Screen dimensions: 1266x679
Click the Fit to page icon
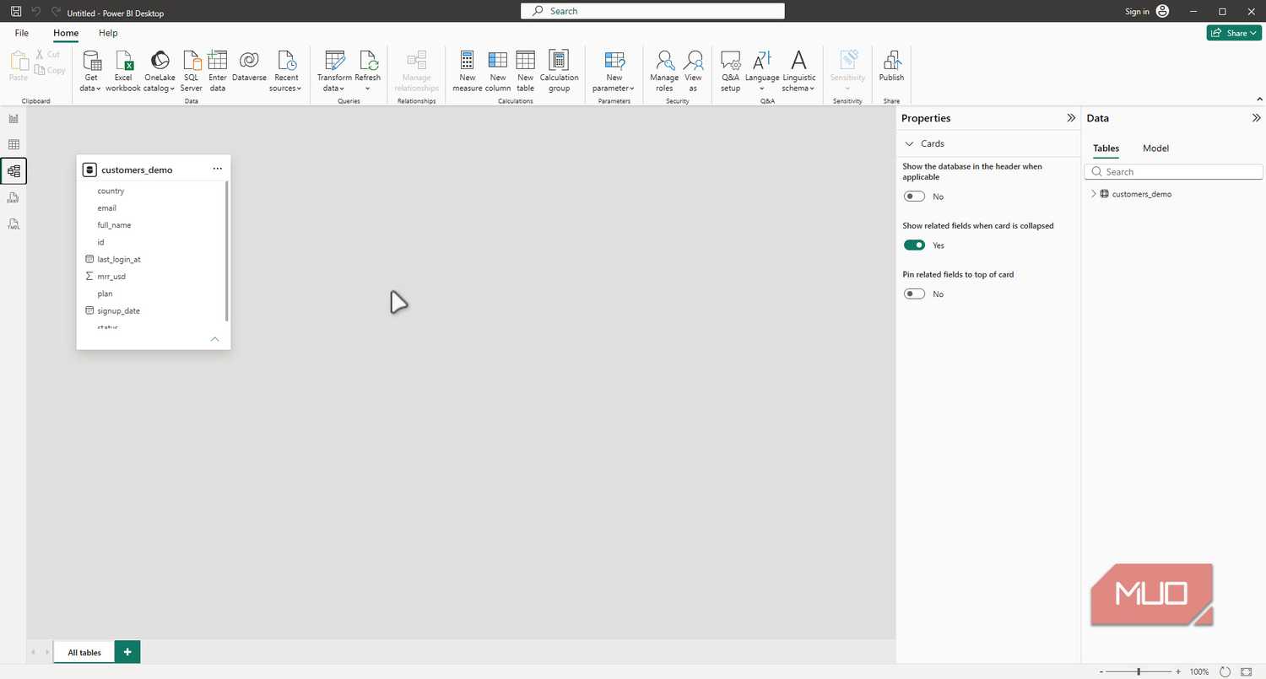coord(1247,671)
